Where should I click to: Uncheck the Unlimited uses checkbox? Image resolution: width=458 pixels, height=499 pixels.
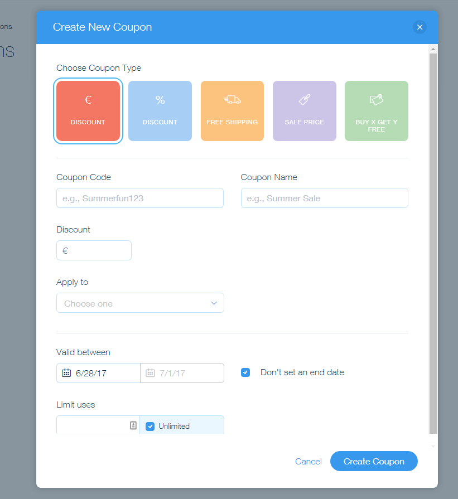150,426
